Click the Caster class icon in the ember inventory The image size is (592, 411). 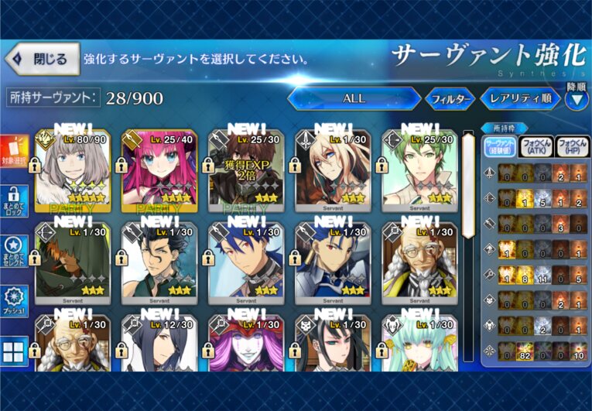coord(490,275)
